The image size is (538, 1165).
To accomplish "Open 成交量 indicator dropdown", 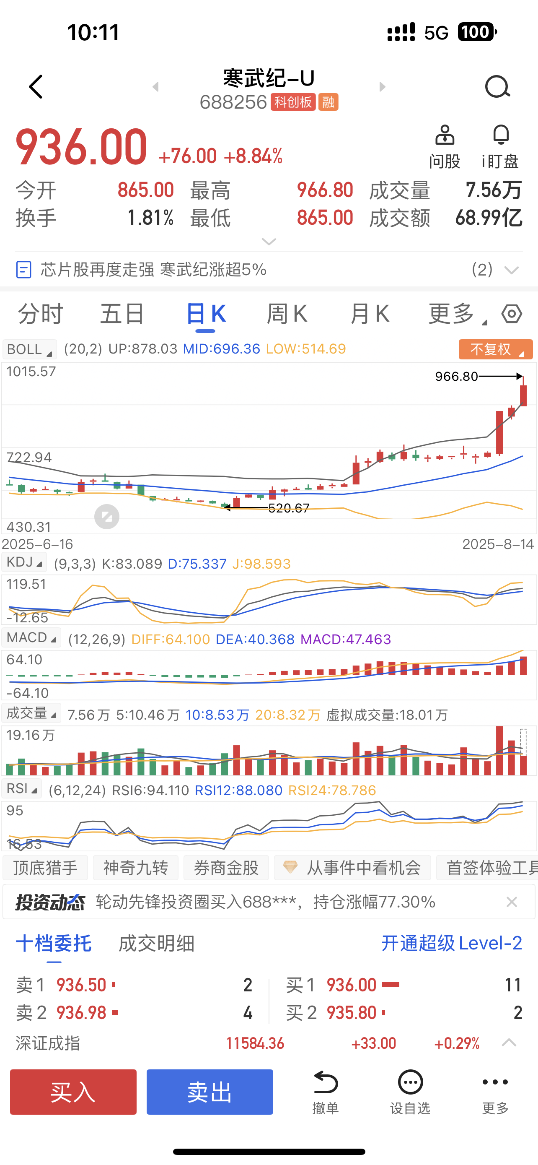I will coord(31,713).
